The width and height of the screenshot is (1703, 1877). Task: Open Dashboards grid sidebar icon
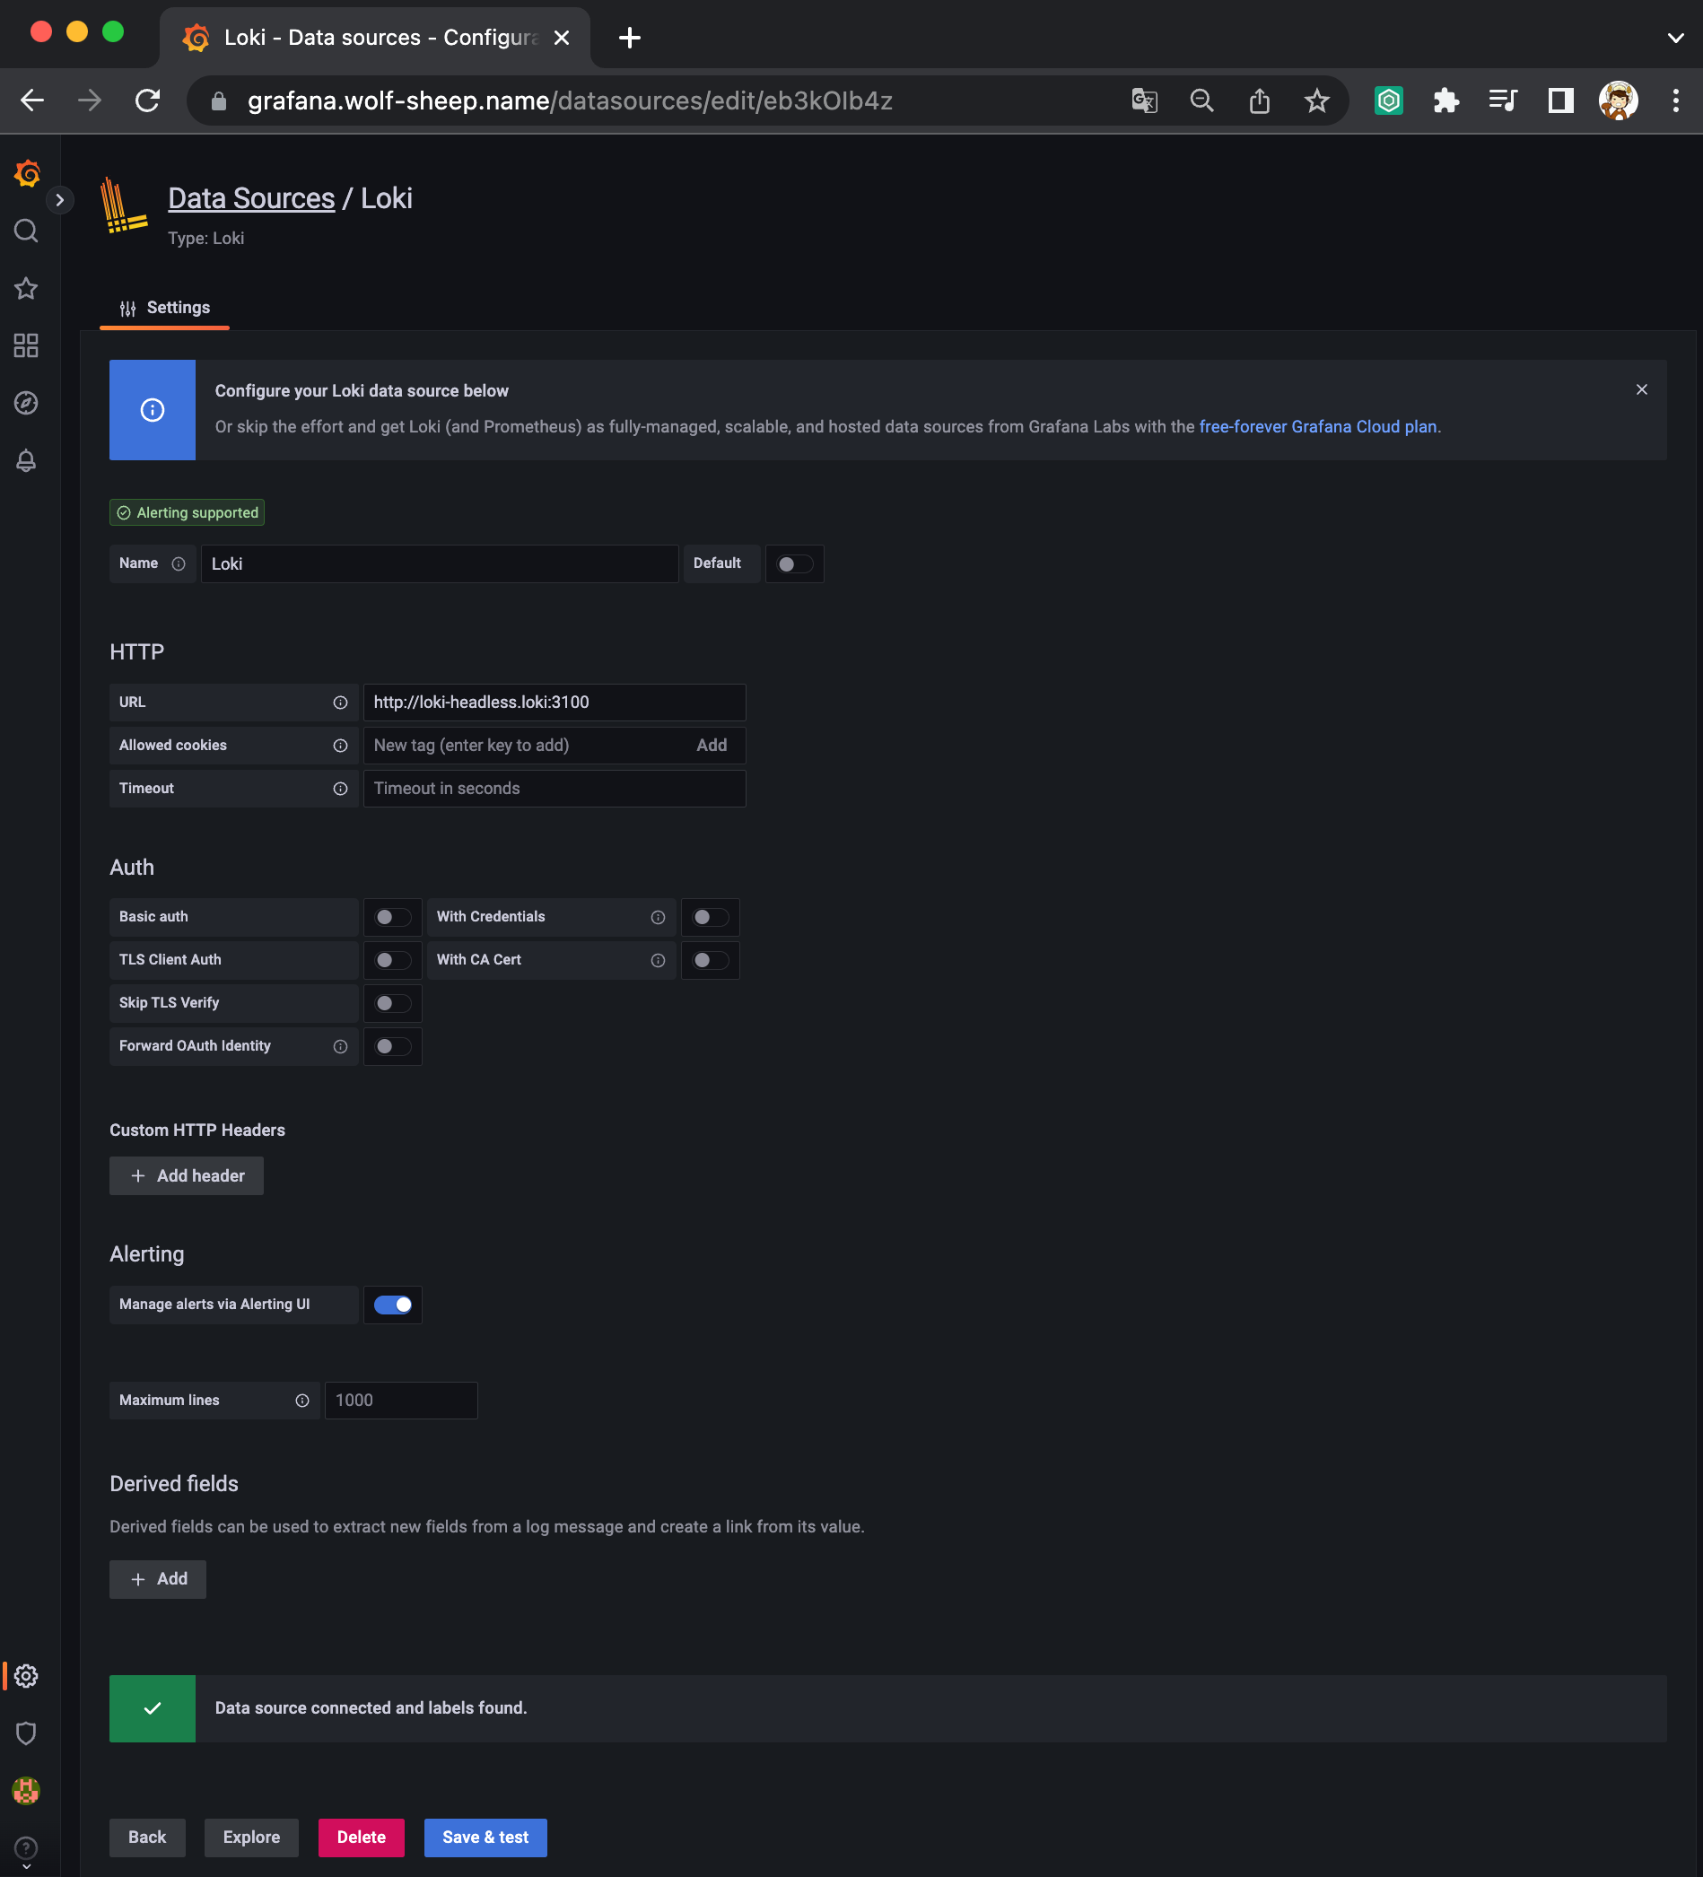point(26,345)
